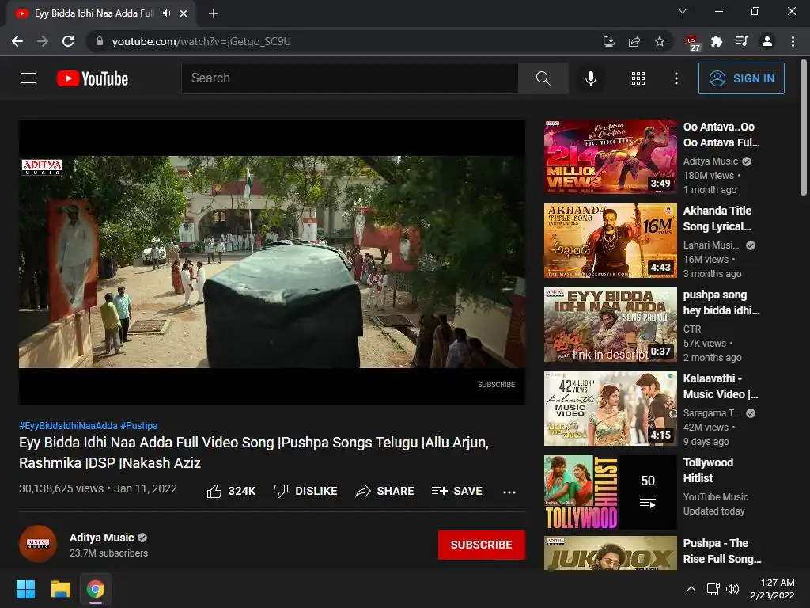Image resolution: width=810 pixels, height=608 pixels.
Task: Open the network tray icon
Action: 713,589
